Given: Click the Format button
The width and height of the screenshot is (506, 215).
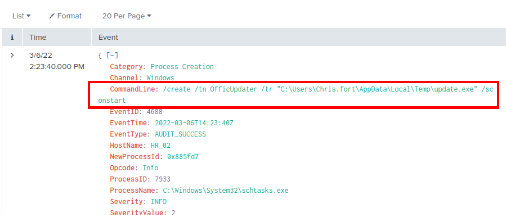Looking at the screenshot, I should pos(65,16).
